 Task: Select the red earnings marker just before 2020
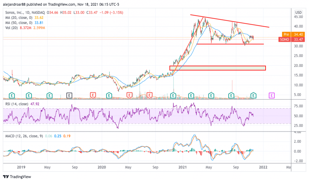click(93, 96)
